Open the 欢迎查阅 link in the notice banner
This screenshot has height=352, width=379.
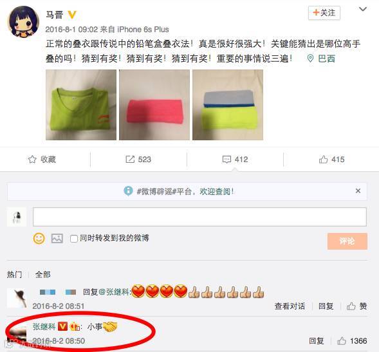pos(217,192)
